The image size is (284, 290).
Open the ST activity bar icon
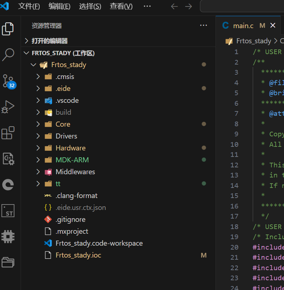pyautogui.click(x=8, y=211)
